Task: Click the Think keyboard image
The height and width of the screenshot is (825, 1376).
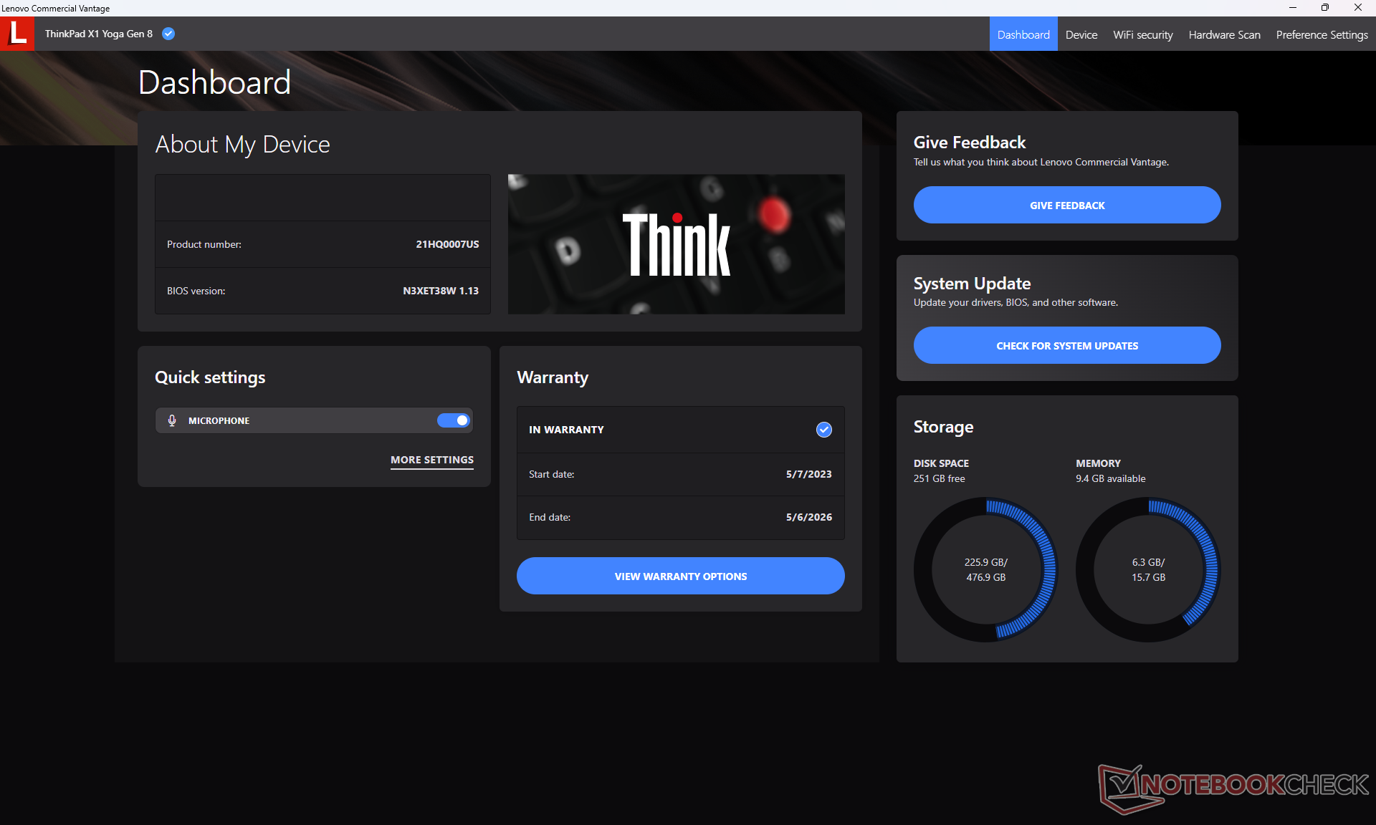Action: [676, 243]
